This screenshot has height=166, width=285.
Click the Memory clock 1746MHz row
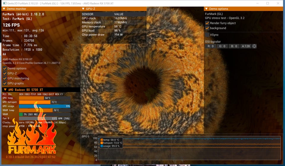(114, 22)
